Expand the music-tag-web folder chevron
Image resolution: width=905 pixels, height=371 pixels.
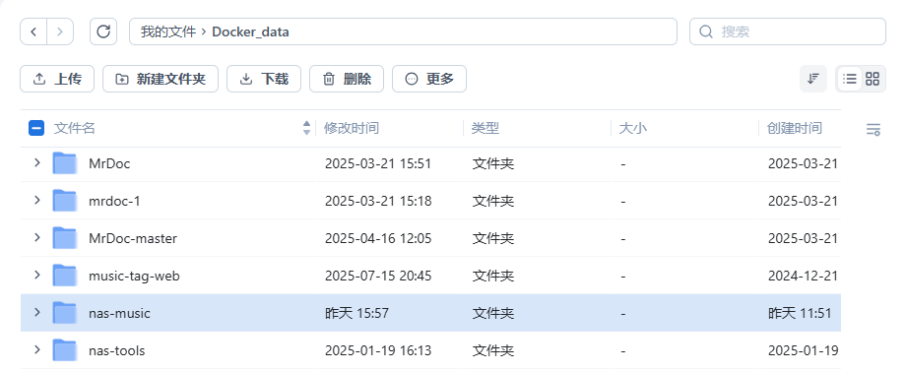tap(37, 276)
